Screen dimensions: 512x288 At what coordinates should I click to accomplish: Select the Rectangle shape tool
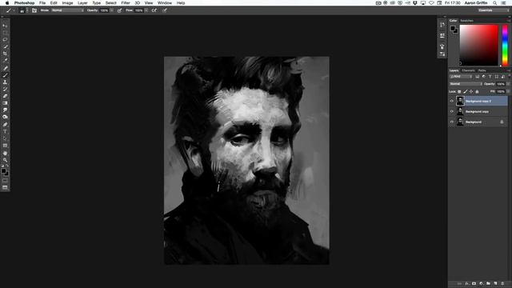click(x=5, y=146)
